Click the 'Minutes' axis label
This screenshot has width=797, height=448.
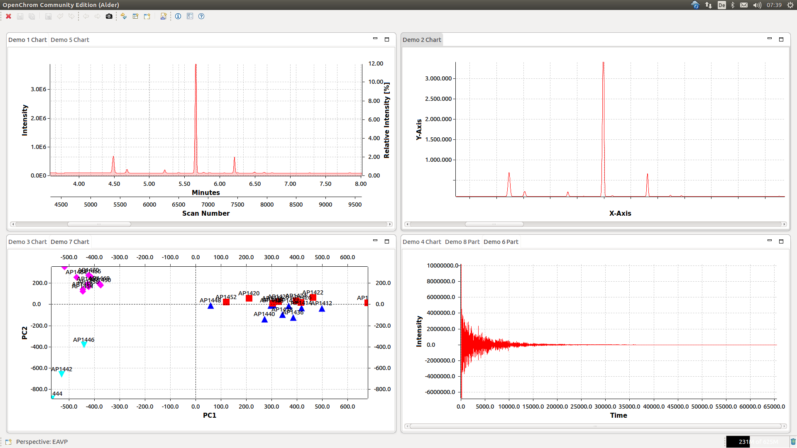[x=206, y=192]
